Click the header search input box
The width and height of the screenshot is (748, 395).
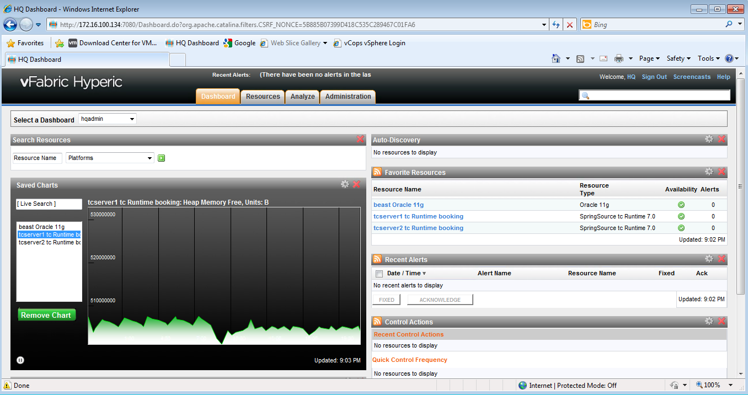pos(654,95)
